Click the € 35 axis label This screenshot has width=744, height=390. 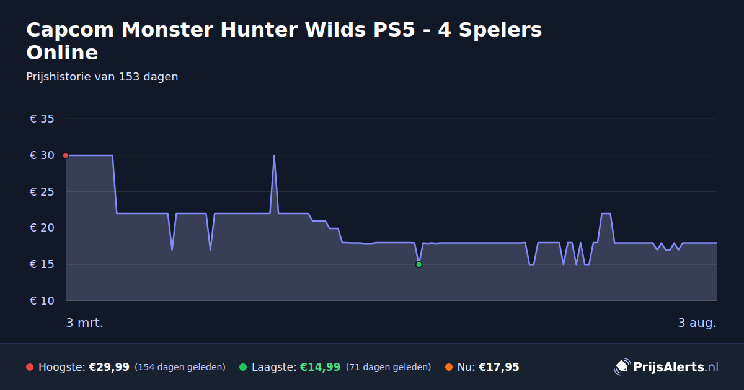pos(42,119)
